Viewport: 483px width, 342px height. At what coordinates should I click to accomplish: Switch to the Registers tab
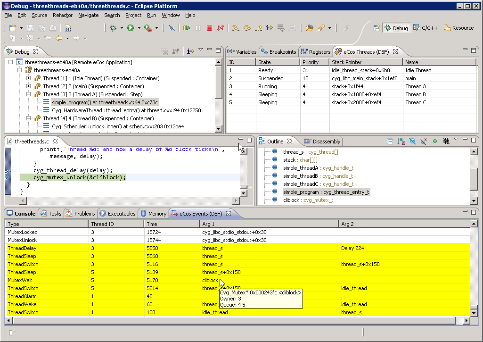pos(315,51)
